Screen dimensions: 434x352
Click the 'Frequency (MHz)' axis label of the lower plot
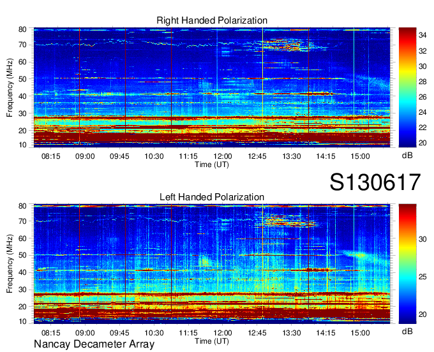click(10, 264)
